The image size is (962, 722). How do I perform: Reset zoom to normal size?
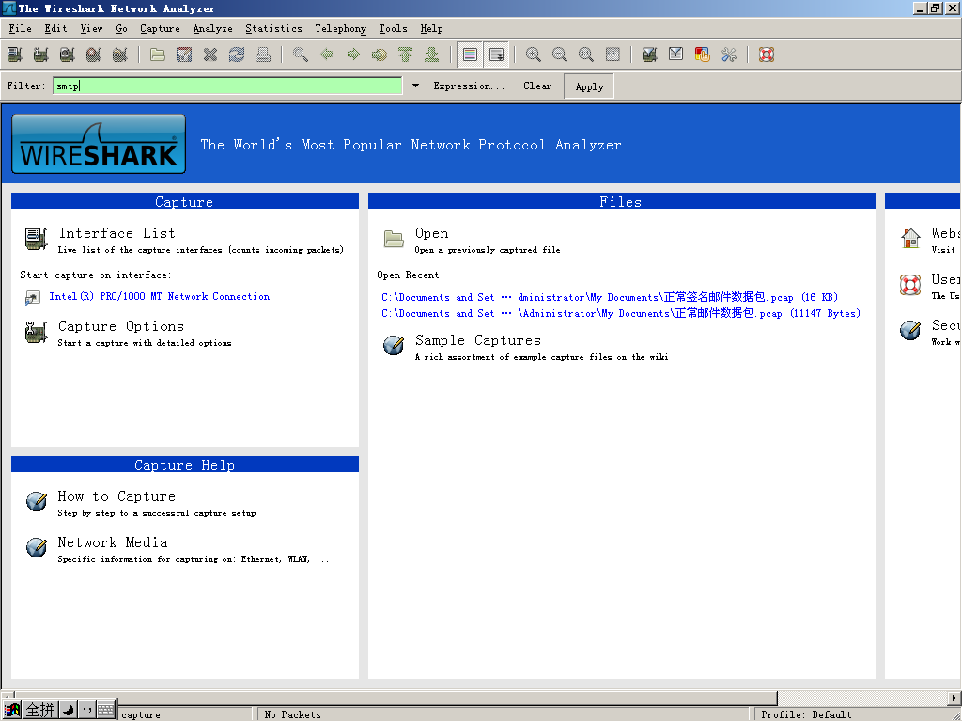(x=586, y=55)
